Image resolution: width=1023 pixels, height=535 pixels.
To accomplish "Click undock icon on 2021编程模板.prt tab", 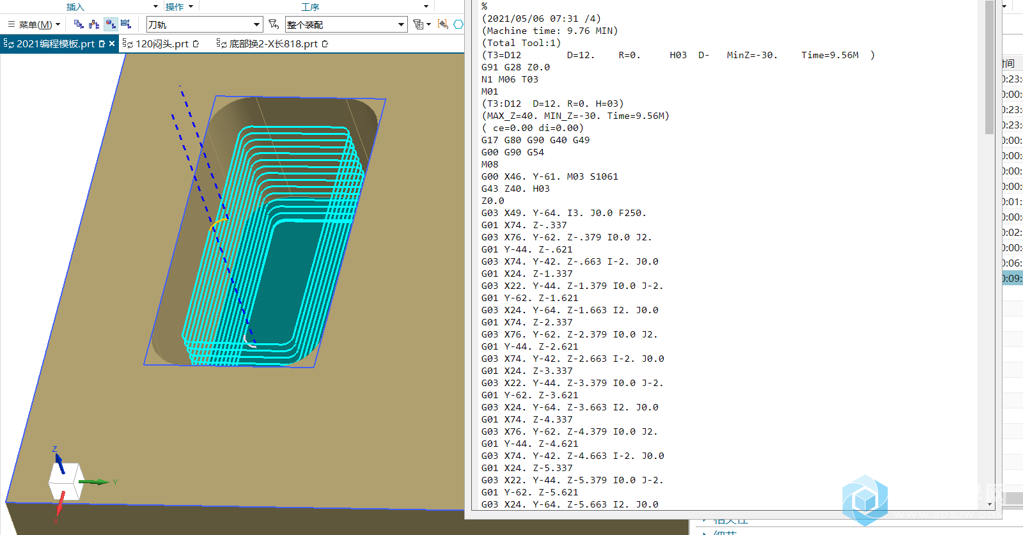I will 102,43.
